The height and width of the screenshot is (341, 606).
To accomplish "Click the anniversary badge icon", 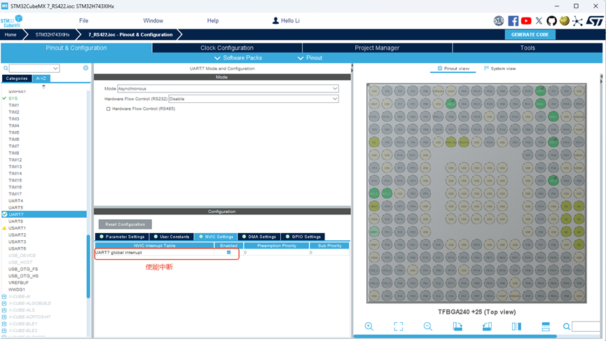I will [499, 21].
